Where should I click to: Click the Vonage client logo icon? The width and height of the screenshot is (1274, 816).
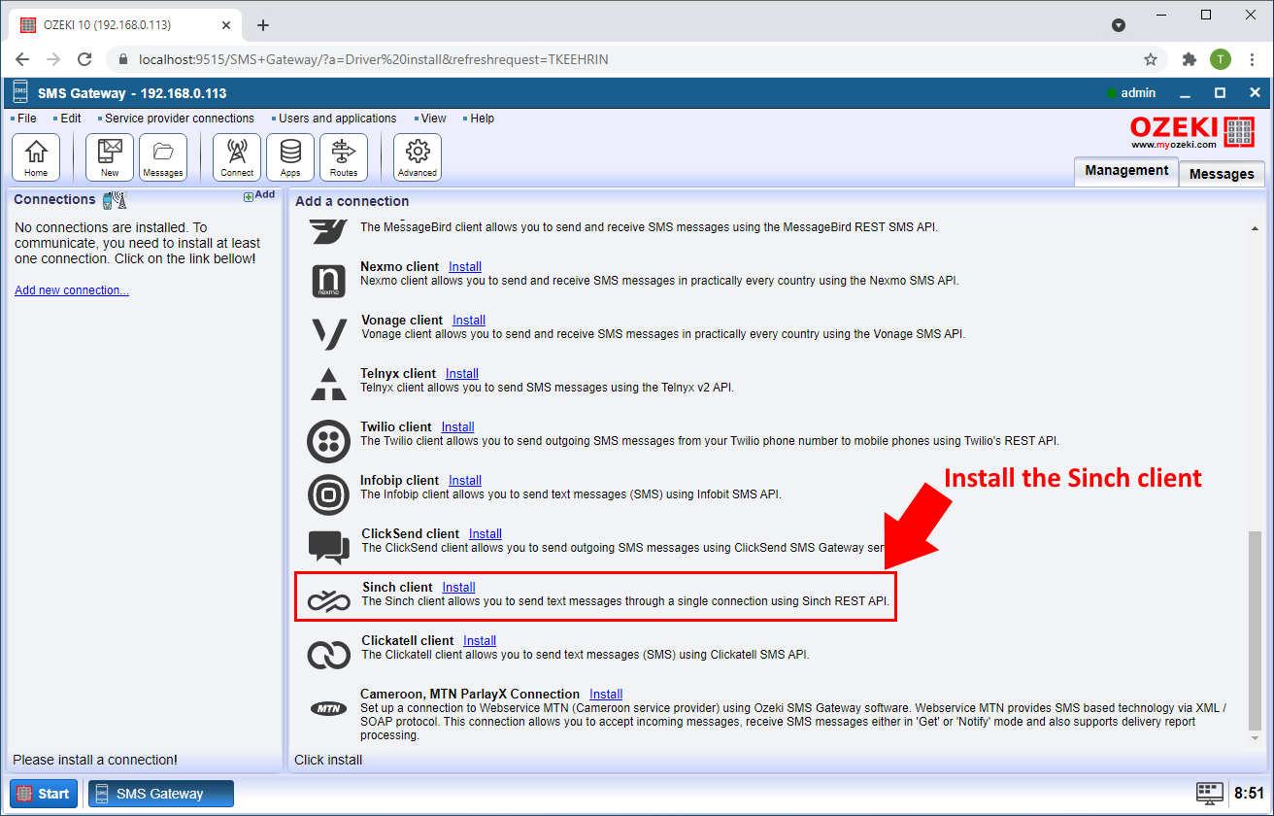[x=328, y=334]
